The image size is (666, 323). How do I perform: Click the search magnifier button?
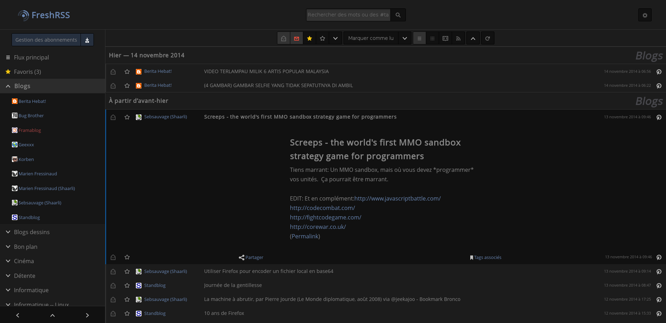pyautogui.click(x=398, y=15)
